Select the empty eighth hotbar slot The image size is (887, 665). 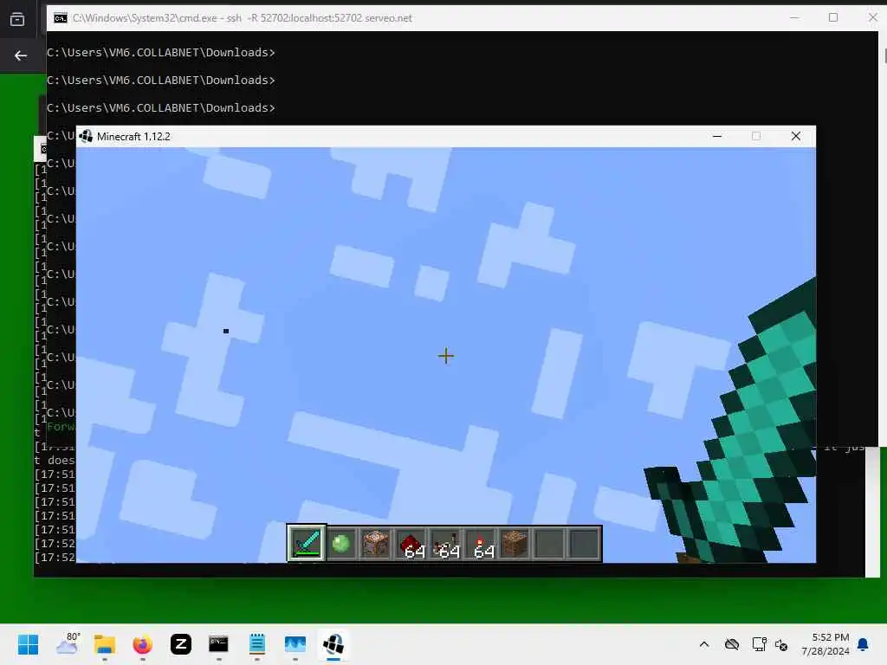click(x=550, y=544)
